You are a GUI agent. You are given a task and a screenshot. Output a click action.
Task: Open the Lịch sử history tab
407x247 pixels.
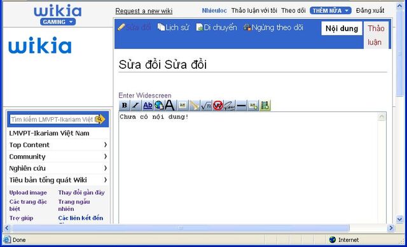click(177, 27)
